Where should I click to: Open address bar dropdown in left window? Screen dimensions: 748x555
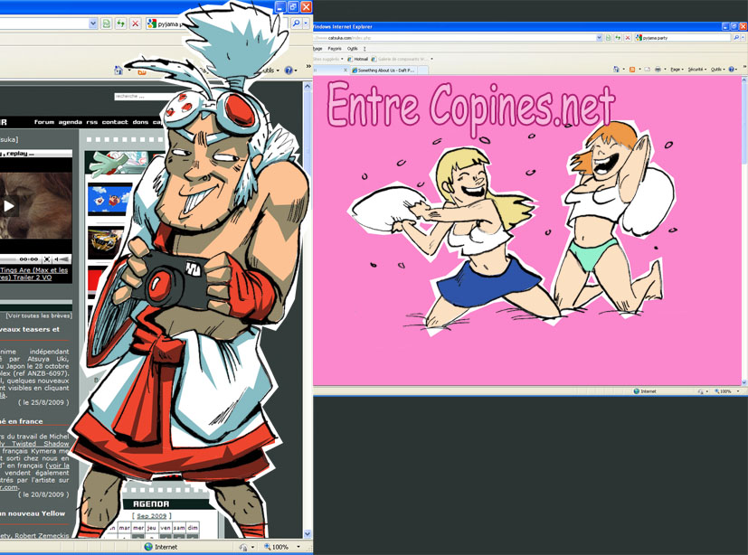point(93,23)
